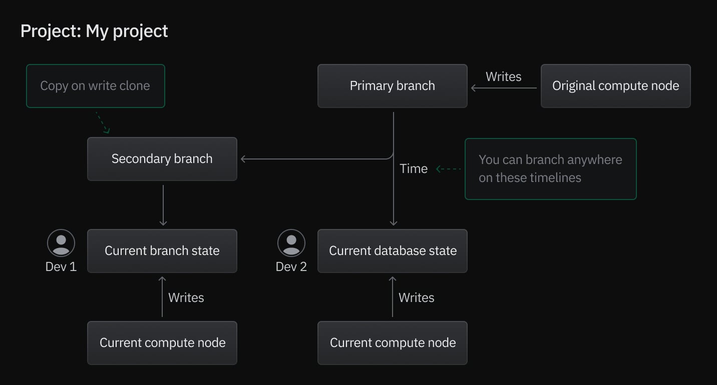Click the Project: My project title
The width and height of the screenshot is (717, 385).
point(94,31)
